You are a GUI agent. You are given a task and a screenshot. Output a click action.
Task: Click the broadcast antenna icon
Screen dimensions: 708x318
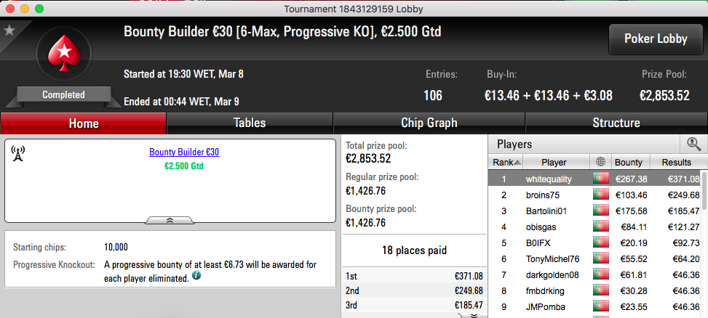(x=17, y=153)
